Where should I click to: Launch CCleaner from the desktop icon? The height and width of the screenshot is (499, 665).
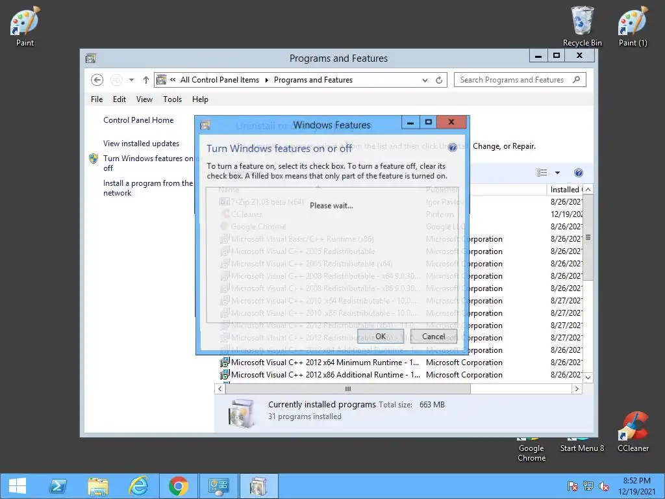tap(633, 431)
